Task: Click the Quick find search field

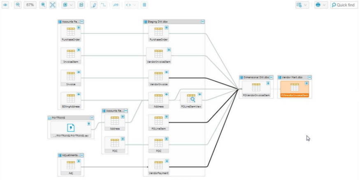Action: (x=344, y=5)
